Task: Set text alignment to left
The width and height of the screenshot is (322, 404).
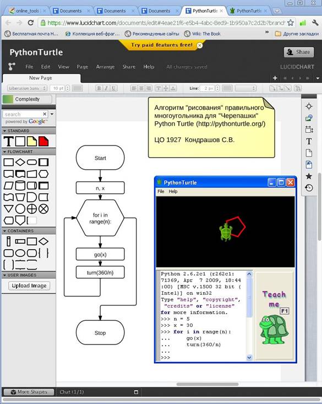Action: [134, 88]
